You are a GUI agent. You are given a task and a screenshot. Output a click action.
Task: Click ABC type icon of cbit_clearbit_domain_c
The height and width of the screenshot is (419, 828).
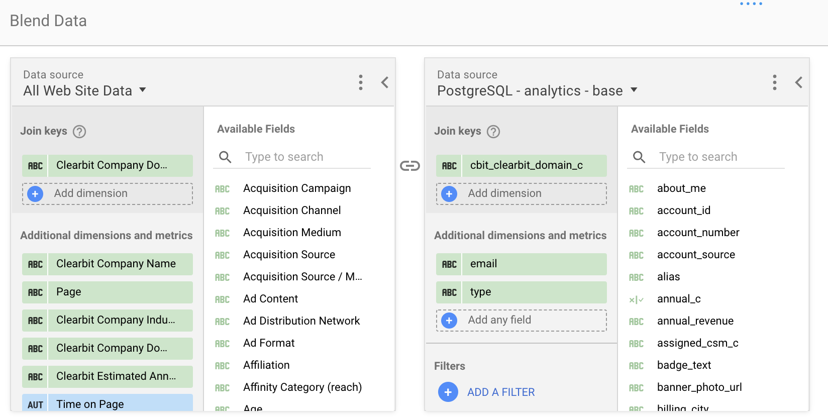point(449,166)
